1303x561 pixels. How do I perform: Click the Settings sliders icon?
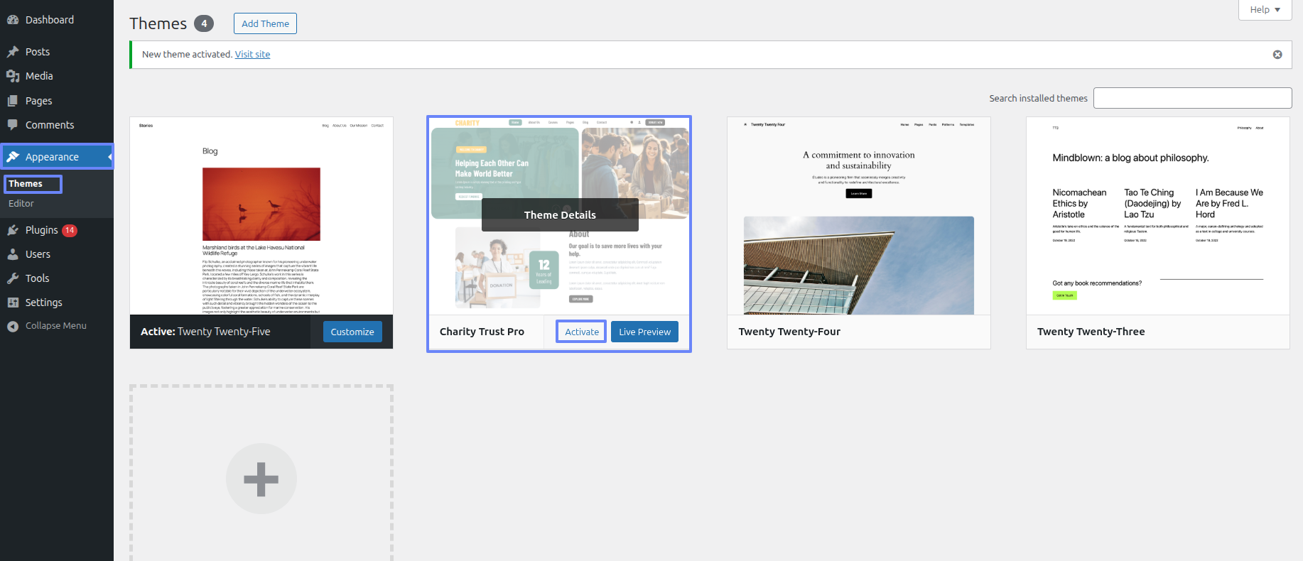coord(13,303)
